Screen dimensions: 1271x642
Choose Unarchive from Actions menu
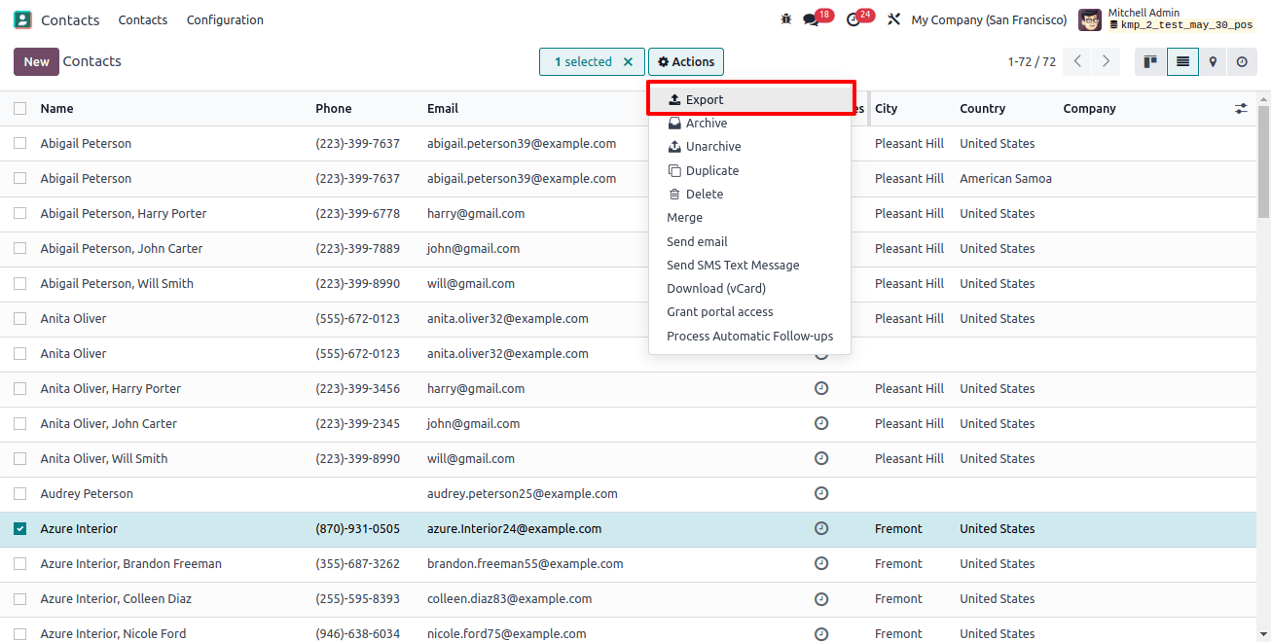(x=750, y=147)
